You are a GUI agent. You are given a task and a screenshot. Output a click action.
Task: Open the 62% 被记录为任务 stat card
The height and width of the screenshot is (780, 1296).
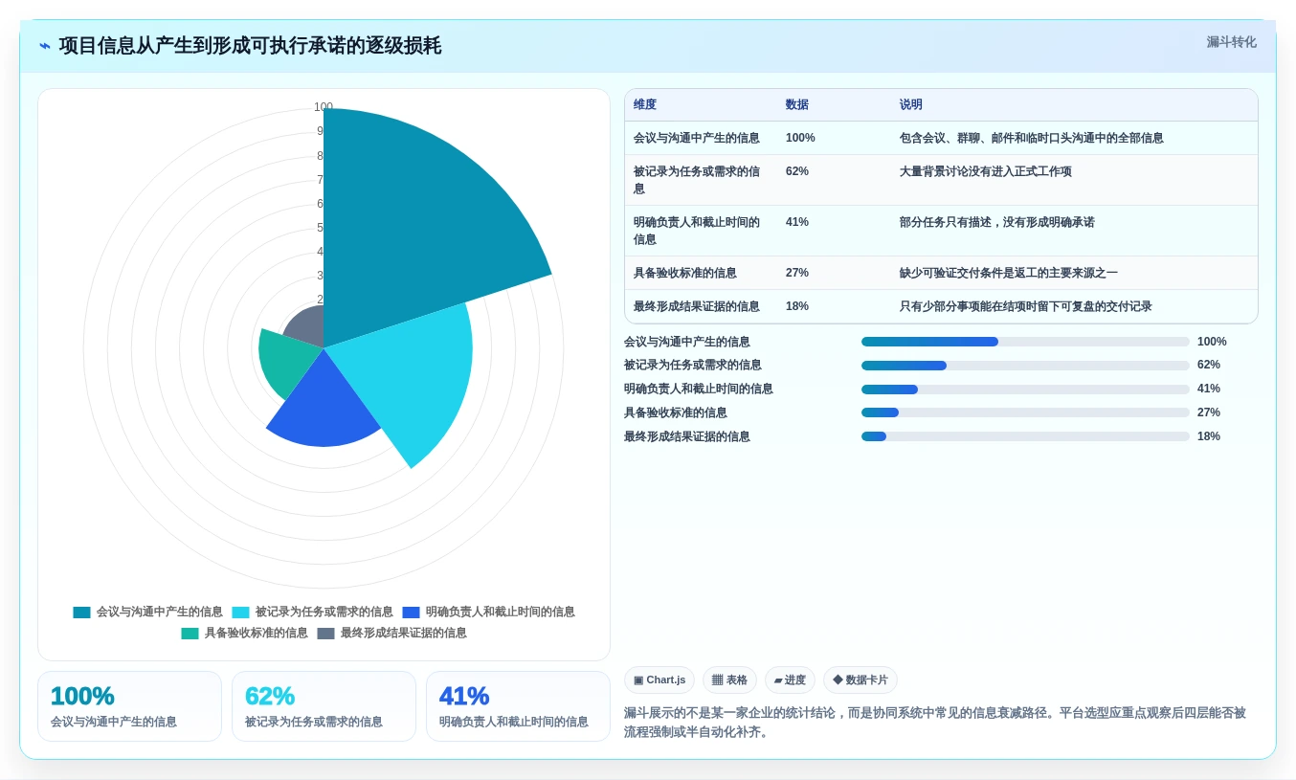coord(324,706)
